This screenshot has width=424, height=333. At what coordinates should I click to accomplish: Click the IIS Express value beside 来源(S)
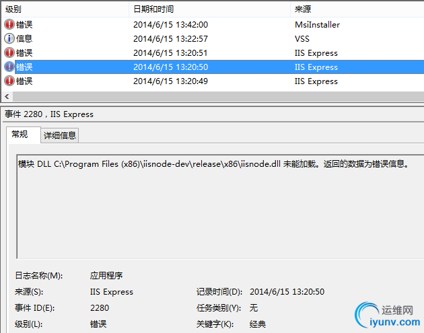(112, 292)
